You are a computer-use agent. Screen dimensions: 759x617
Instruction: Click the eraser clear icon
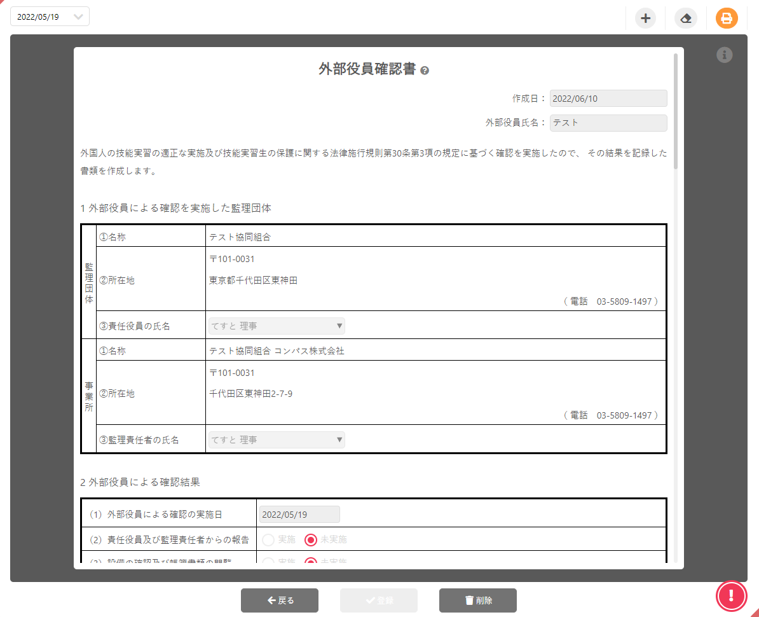pyautogui.click(x=685, y=18)
